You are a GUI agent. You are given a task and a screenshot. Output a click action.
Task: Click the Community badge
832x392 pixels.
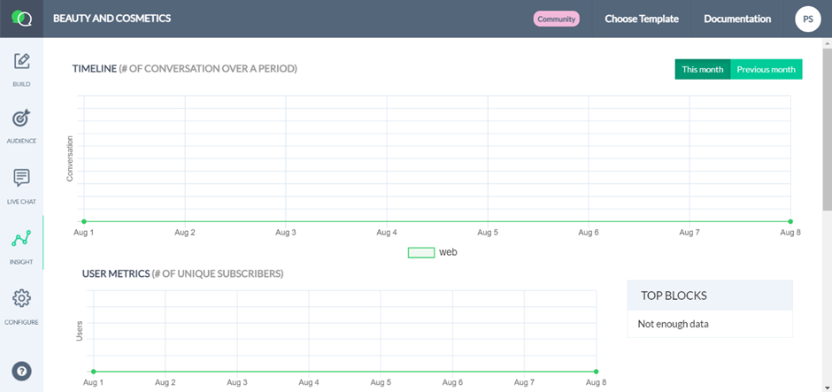[x=556, y=19]
